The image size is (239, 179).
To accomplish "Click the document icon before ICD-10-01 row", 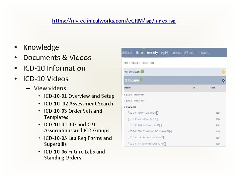I will pyautogui.click(x=129, y=113).
